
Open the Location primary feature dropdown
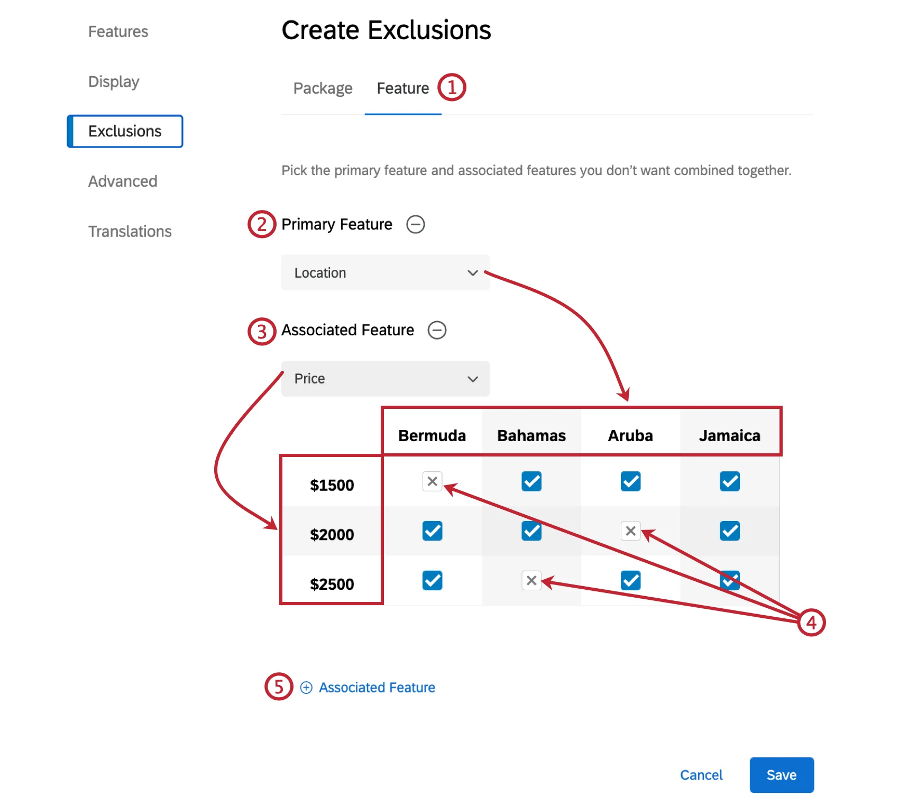coord(384,273)
